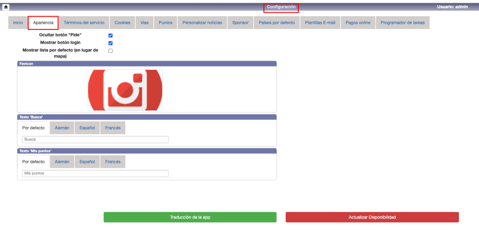Go to the Vías tab
The image size is (479, 230).
click(x=145, y=23)
